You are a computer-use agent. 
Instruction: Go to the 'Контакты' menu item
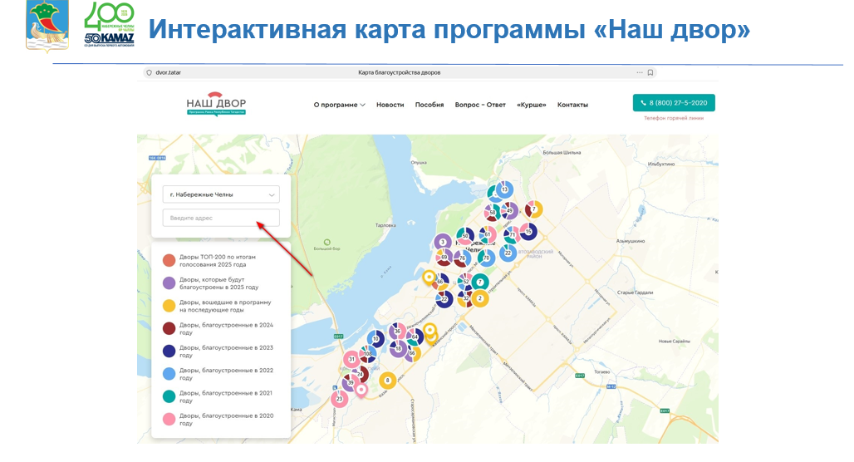pos(572,105)
